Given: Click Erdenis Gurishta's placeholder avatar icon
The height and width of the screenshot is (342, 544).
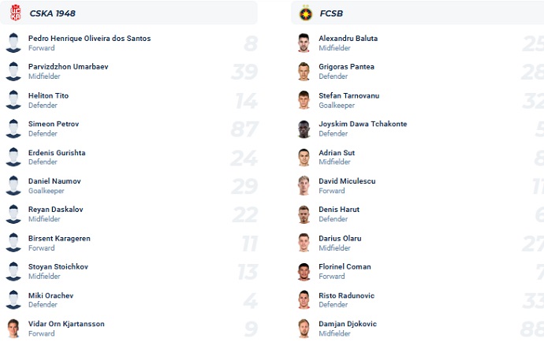Looking at the screenshot, I should tap(13, 157).
